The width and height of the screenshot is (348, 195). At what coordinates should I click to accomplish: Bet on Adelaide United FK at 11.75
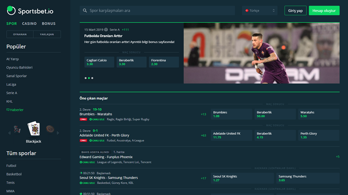[231, 135]
